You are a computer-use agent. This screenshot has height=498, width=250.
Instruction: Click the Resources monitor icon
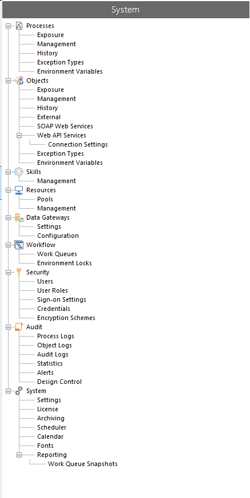click(x=19, y=190)
